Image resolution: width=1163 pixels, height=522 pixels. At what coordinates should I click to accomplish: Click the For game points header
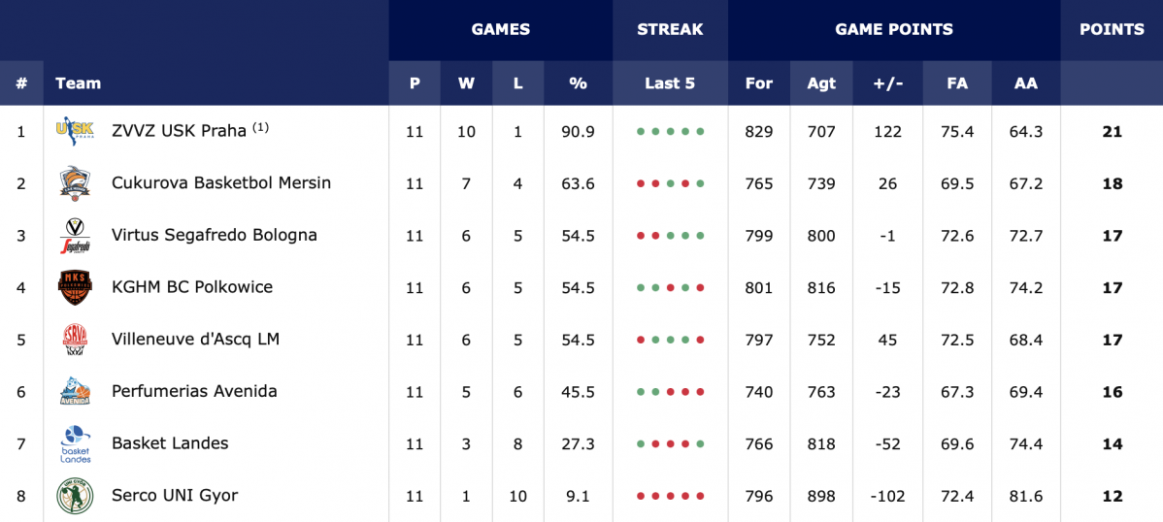click(759, 83)
